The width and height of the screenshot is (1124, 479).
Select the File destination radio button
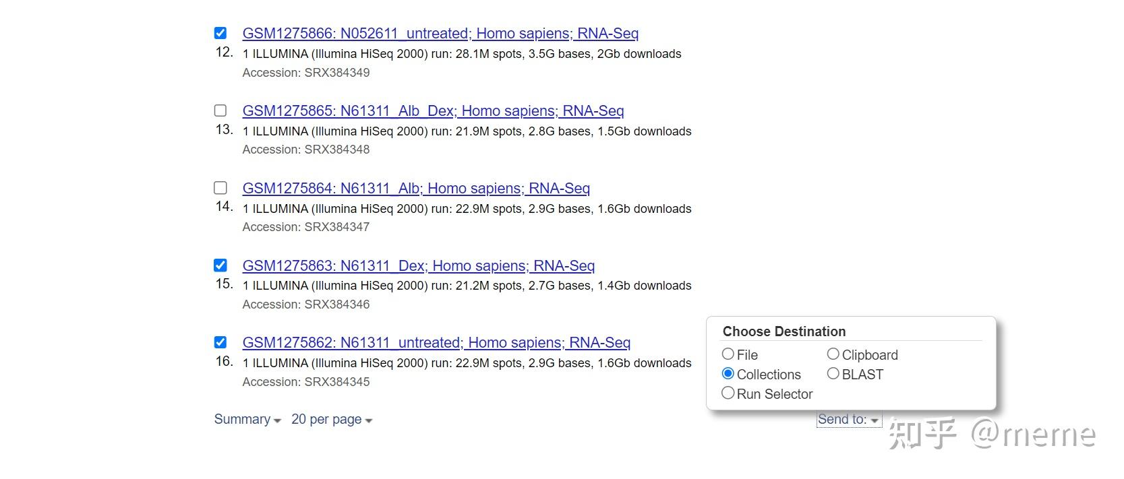[728, 354]
